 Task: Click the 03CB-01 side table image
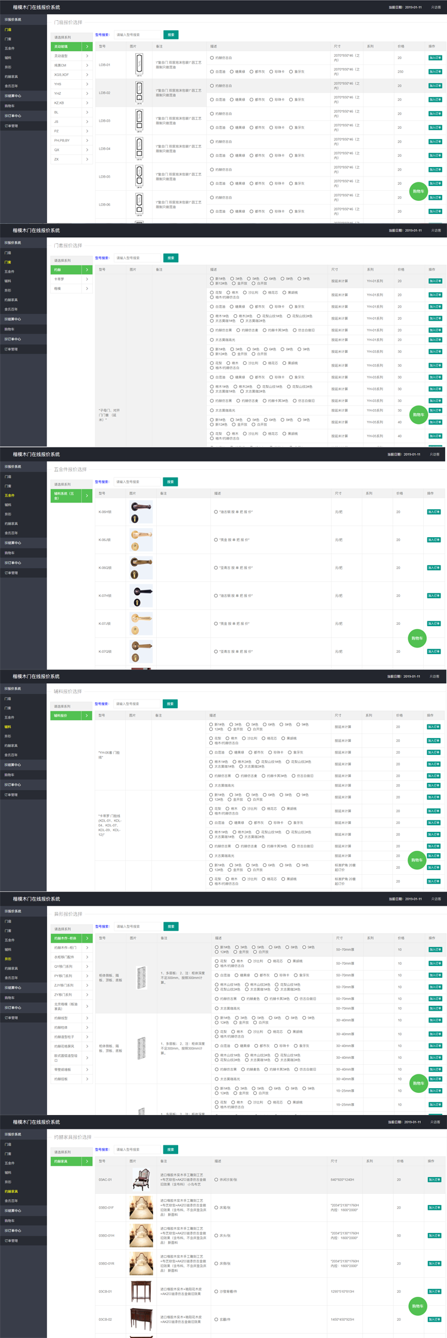pyautogui.click(x=141, y=1291)
